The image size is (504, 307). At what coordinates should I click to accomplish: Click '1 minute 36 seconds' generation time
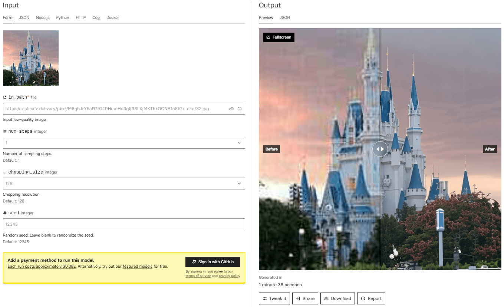[x=280, y=285]
